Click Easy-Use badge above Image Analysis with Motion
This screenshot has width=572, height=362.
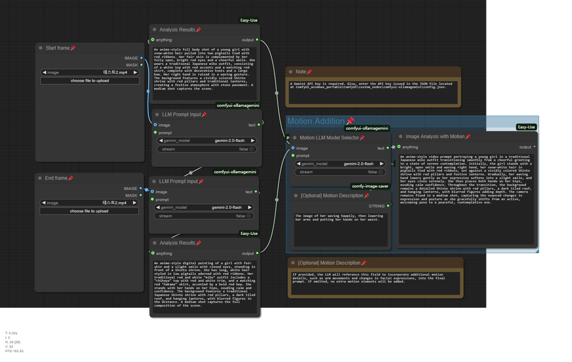526,127
